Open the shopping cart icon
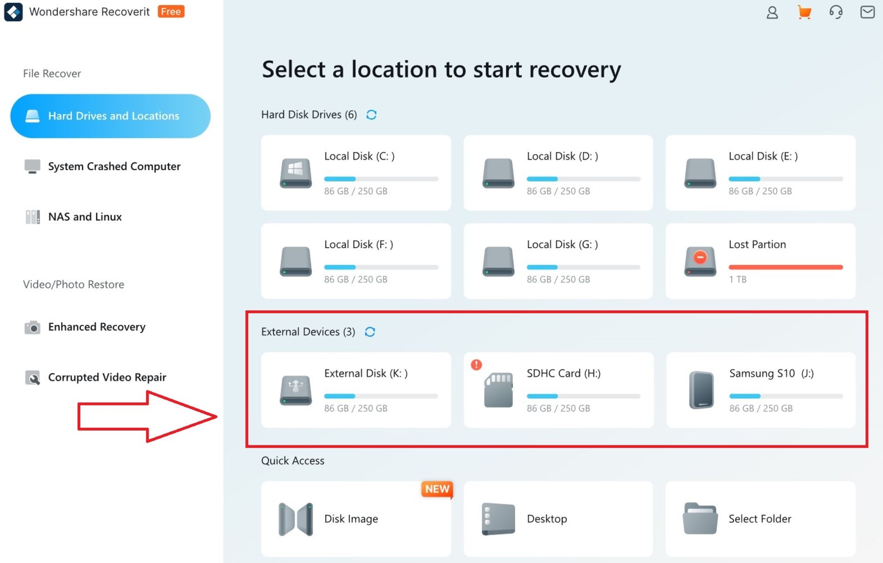Screen dimensions: 883x563 pos(804,12)
